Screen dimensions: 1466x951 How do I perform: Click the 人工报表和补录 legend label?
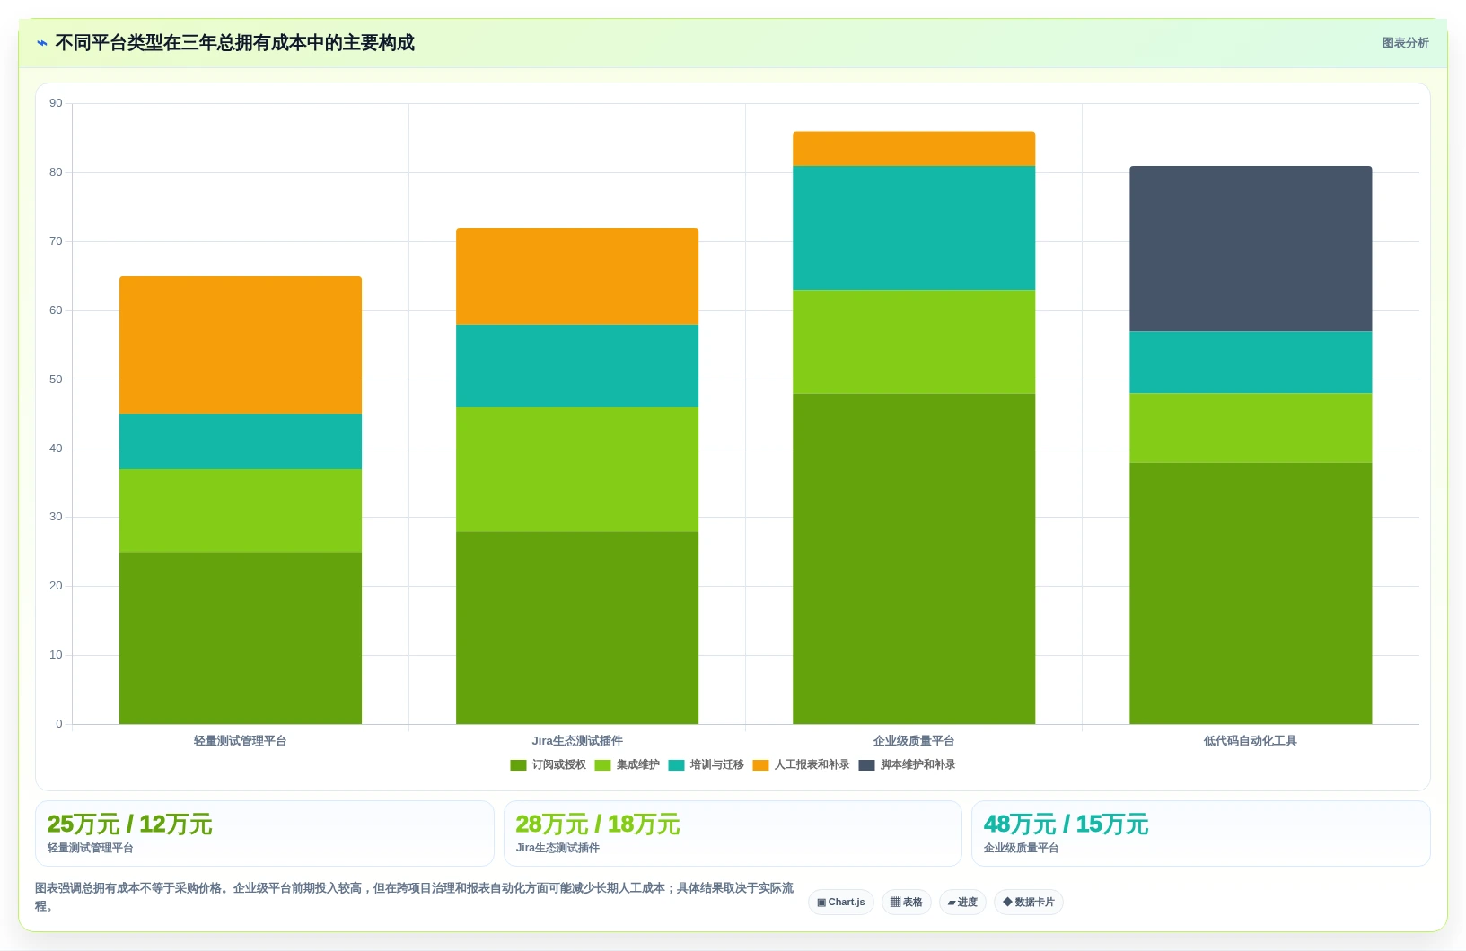point(812,765)
